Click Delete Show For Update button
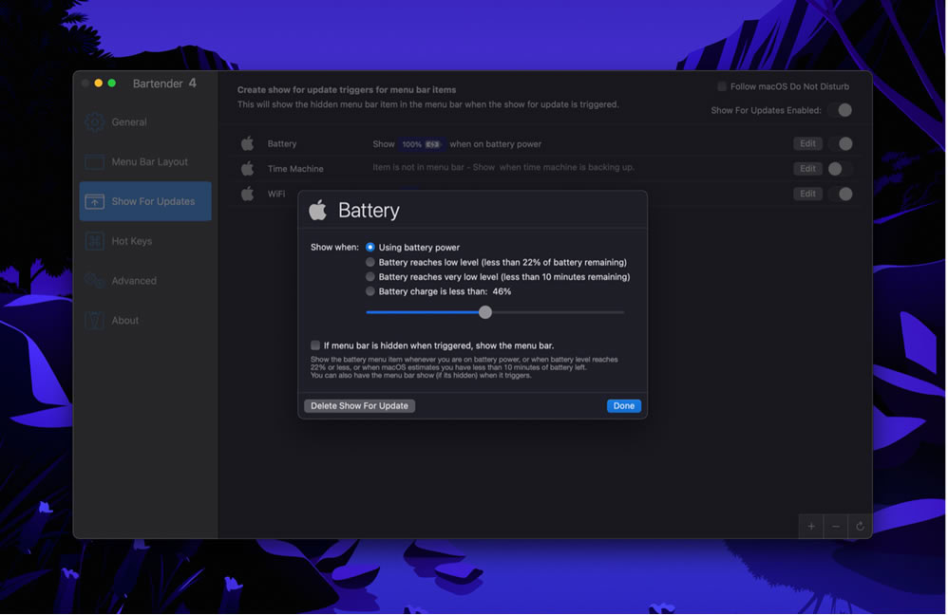The width and height of the screenshot is (948, 615). pos(359,406)
